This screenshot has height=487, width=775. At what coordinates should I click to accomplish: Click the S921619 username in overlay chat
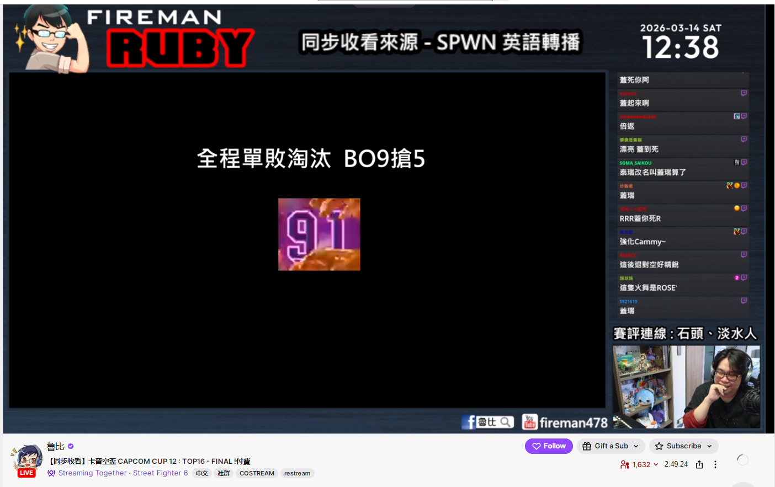[x=628, y=302]
